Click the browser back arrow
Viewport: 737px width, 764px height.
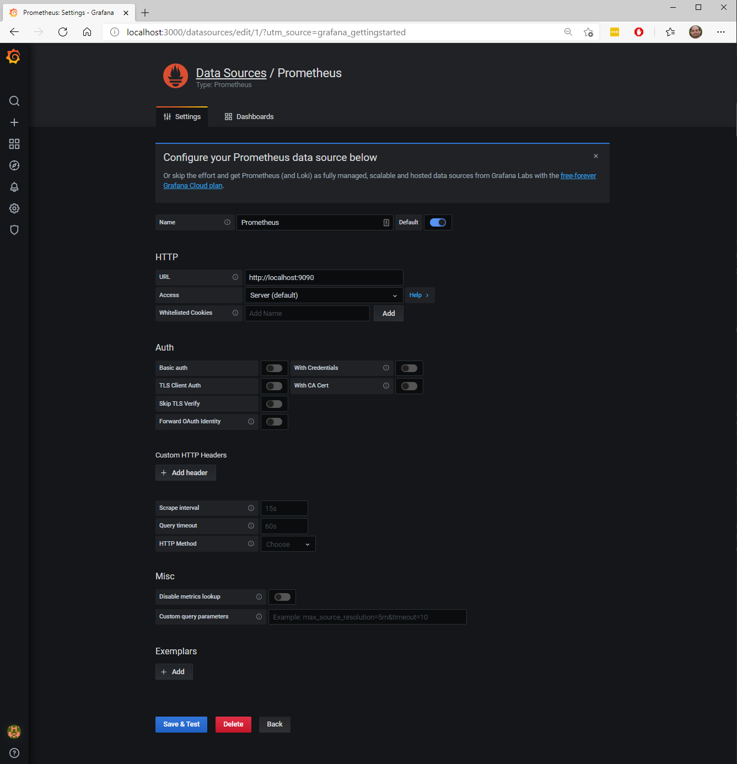(14, 32)
